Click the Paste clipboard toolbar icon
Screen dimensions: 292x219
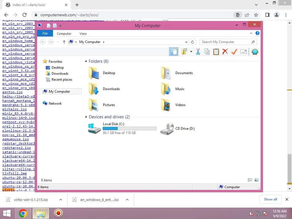(x=216, y=52)
